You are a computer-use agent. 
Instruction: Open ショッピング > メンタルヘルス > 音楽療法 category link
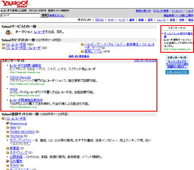tap(119, 46)
